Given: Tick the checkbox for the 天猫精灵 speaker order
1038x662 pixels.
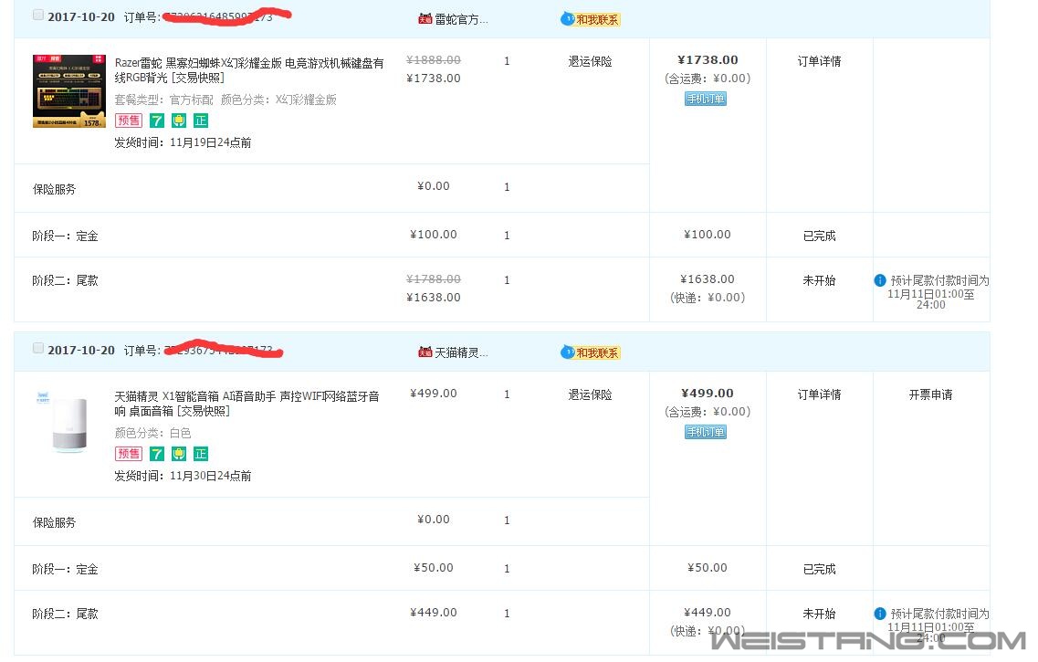Looking at the screenshot, I should click(x=38, y=348).
